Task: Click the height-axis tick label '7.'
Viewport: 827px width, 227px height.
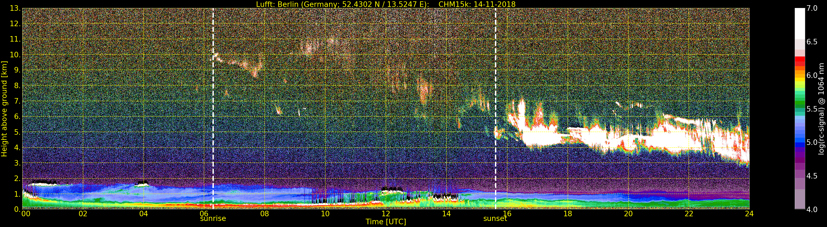Action: coord(17,101)
